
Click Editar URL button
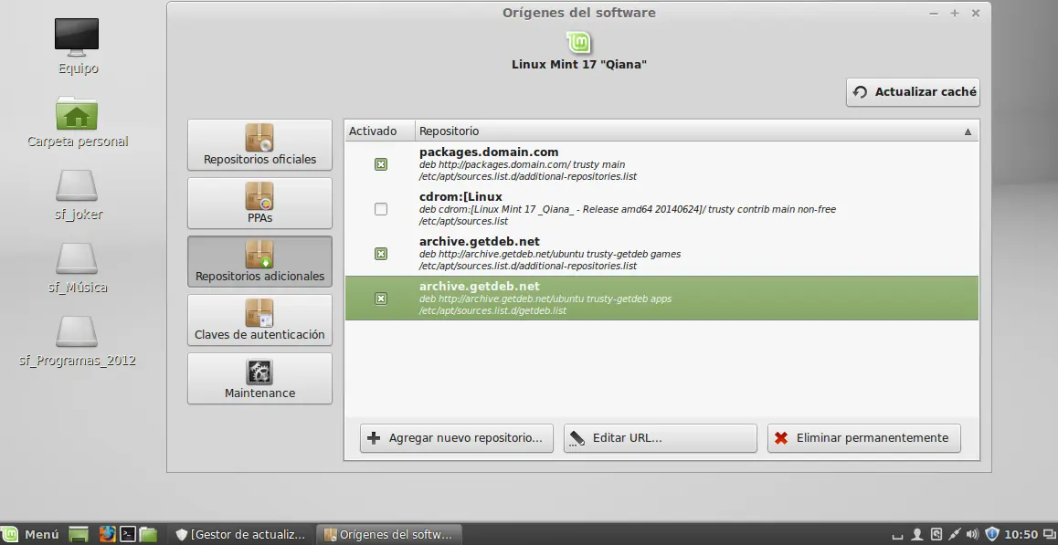point(661,438)
